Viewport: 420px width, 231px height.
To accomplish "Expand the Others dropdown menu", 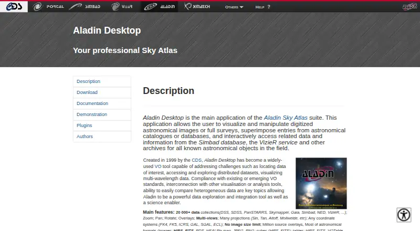I will click(x=234, y=7).
